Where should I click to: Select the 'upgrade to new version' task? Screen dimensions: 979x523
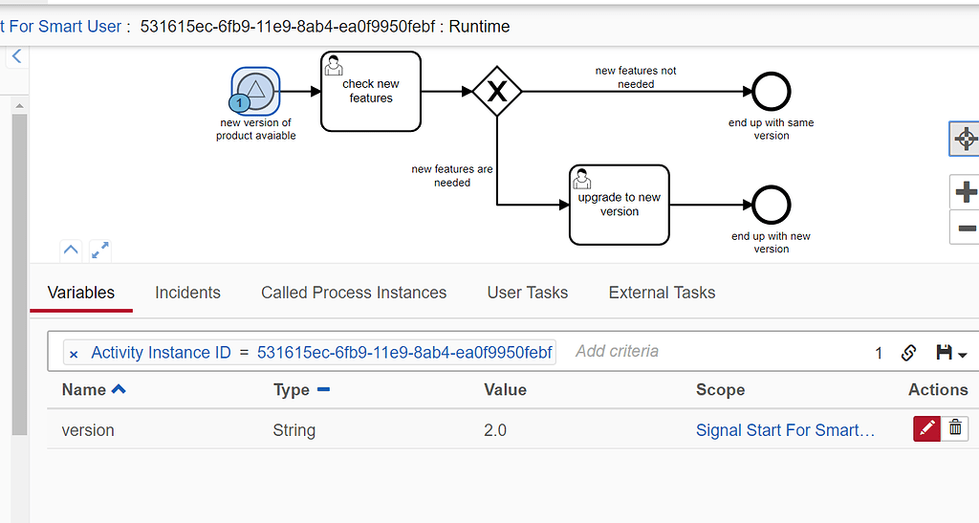[x=619, y=205]
